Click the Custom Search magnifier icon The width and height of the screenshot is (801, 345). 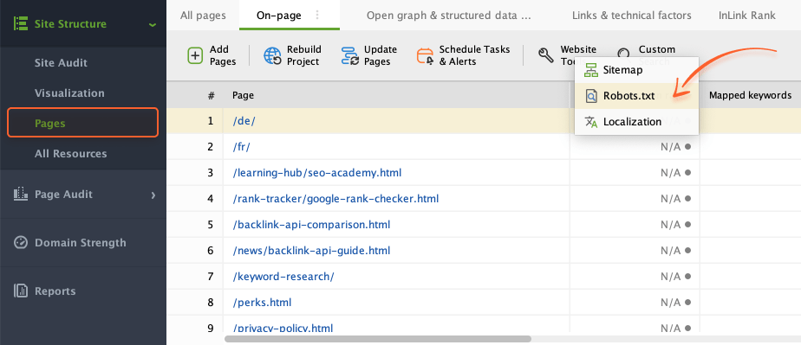pos(623,54)
